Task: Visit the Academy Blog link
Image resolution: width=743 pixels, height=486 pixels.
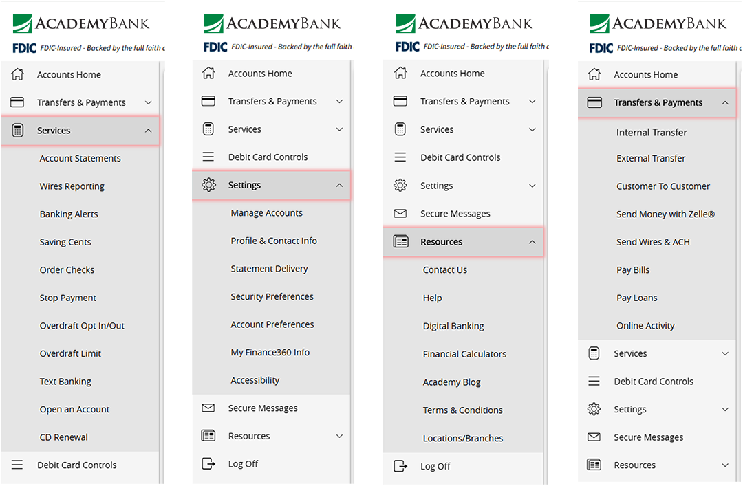Action: 451,382
